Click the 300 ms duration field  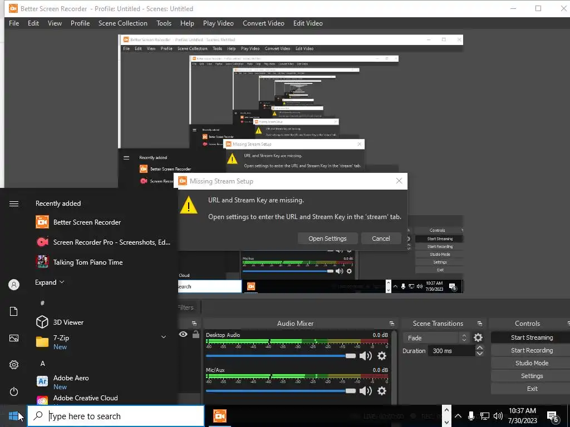(x=451, y=351)
